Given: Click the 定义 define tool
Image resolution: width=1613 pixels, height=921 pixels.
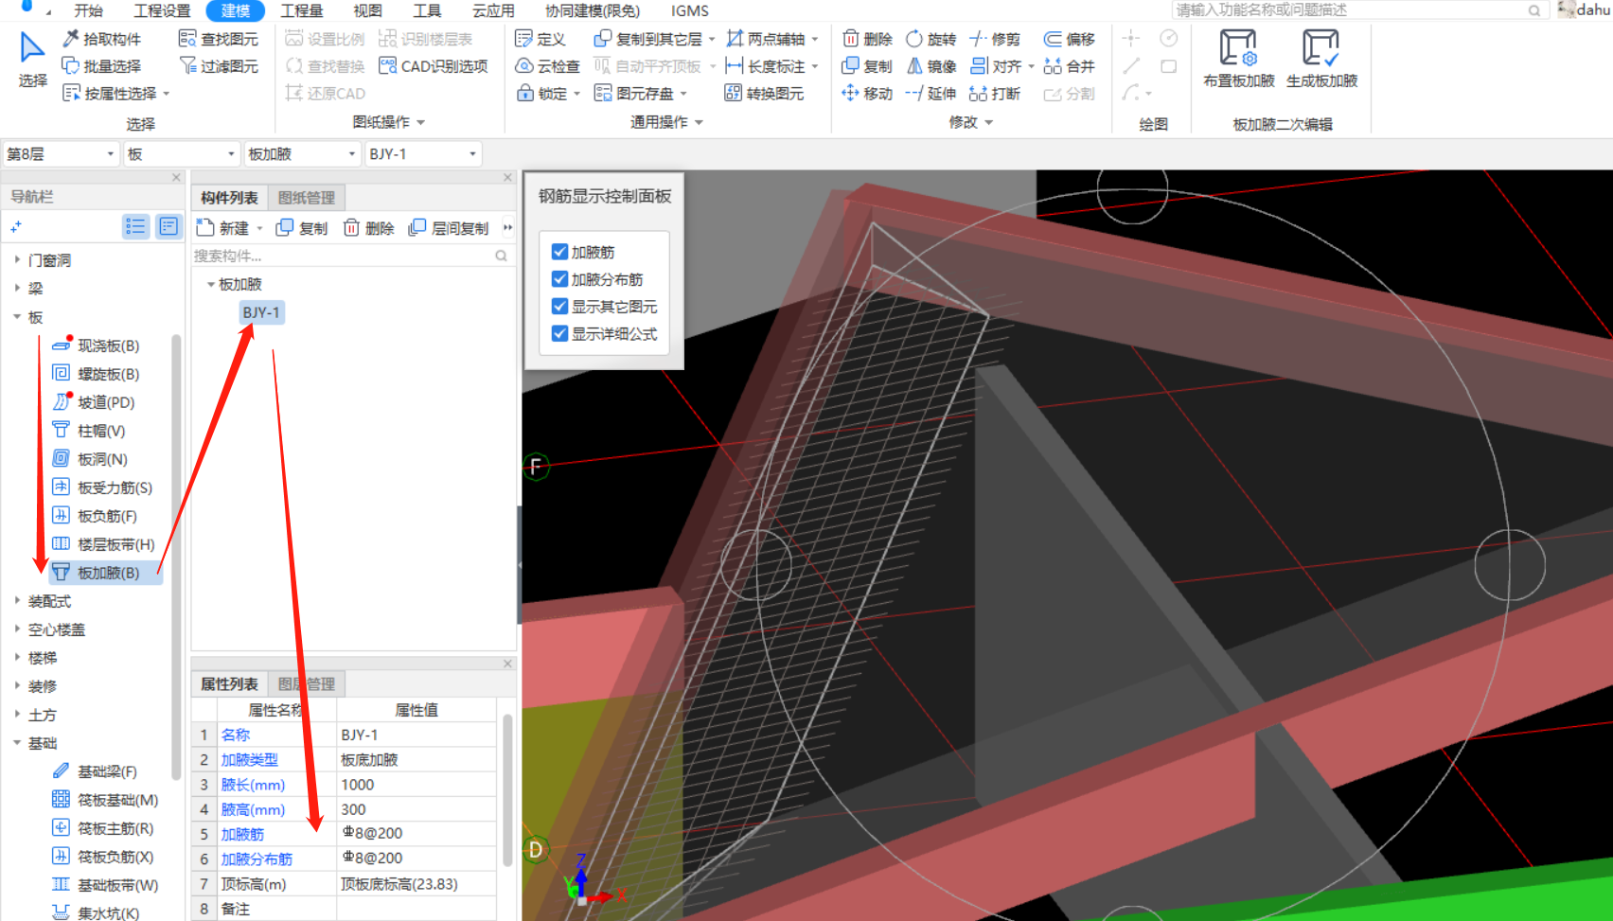Looking at the screenshot, I should (540, 39).
